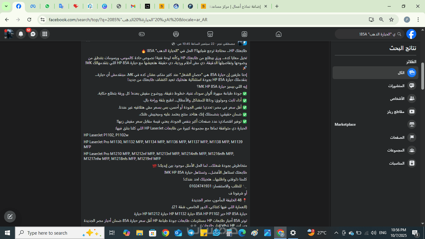Open the groups icon in top navigation
Viewport: 425px width, 239px height.
tap(176, 34)
